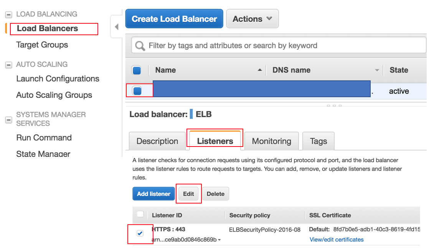The width and height of the screenshot is (429, 251).
Task: Open the Tags tab
Action: (x=318, y=141)
